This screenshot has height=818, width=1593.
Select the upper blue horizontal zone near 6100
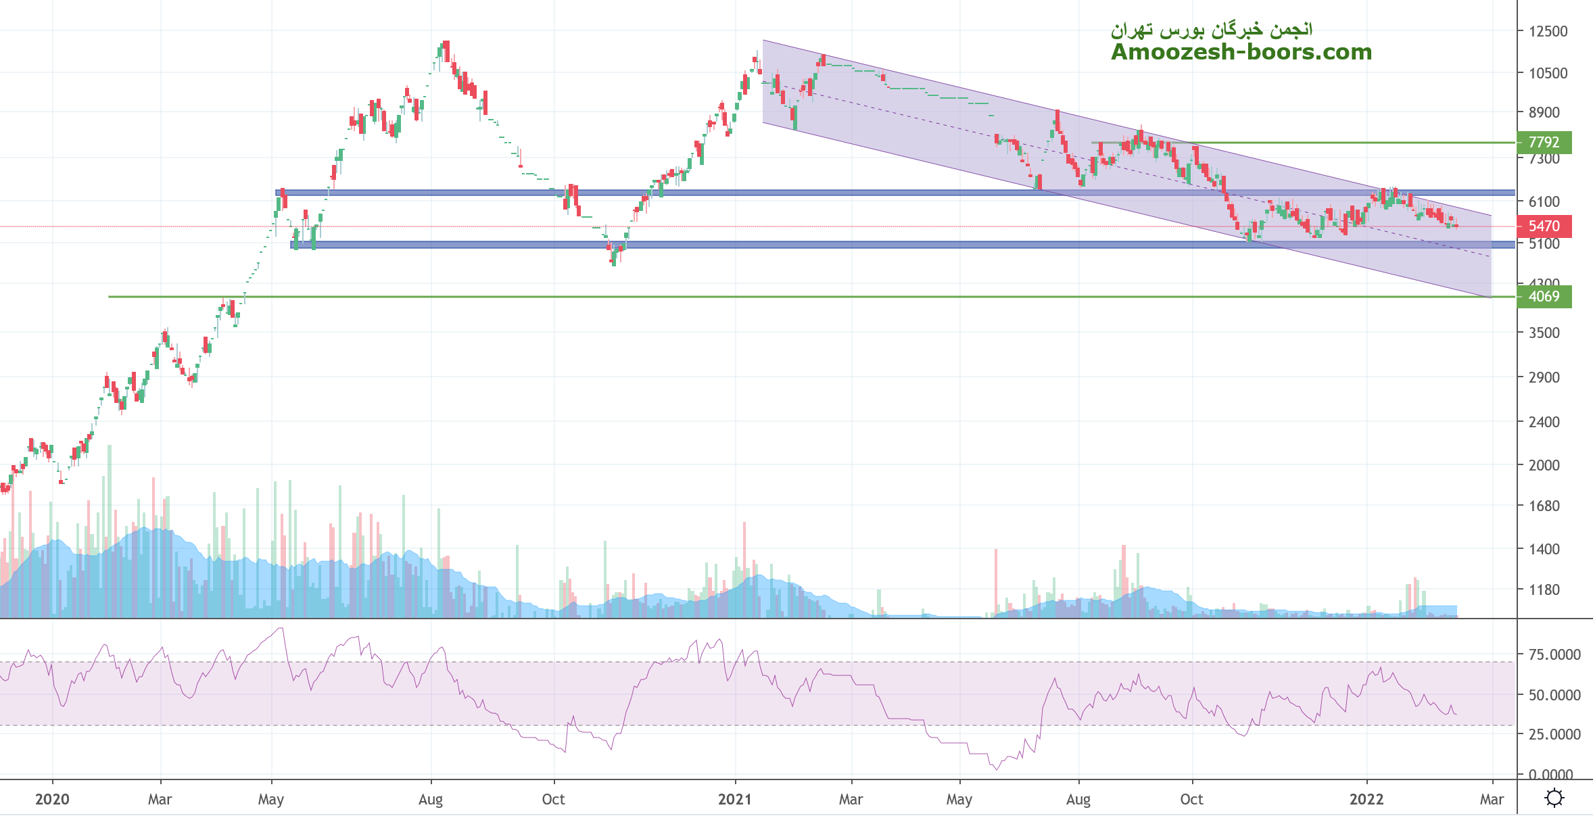pyautogui.click(x=473, y=193)
